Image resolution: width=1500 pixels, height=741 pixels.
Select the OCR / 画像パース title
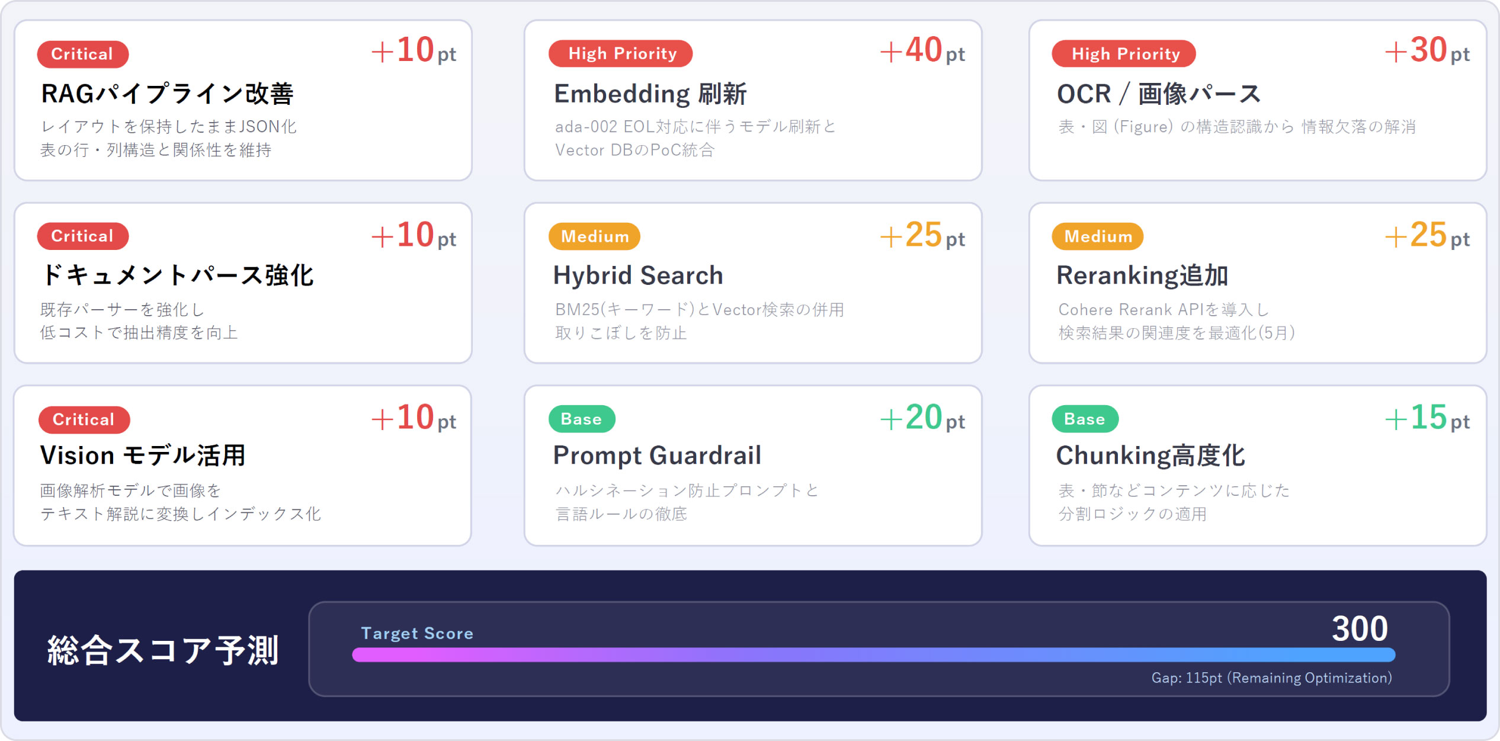[x=1159, y=94]
